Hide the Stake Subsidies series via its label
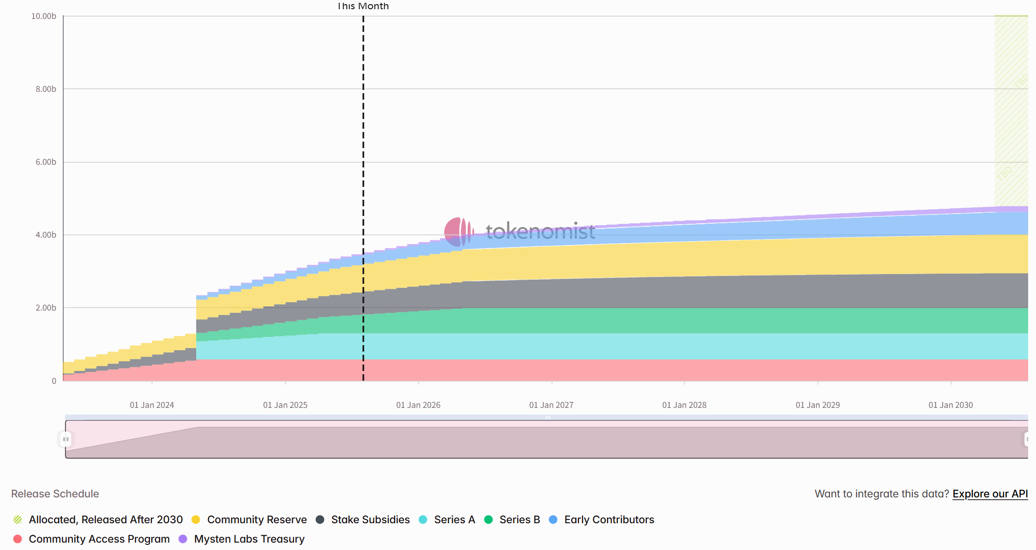Image resolution: width=1036 pixels, height=550 pixels. [370, 520]
